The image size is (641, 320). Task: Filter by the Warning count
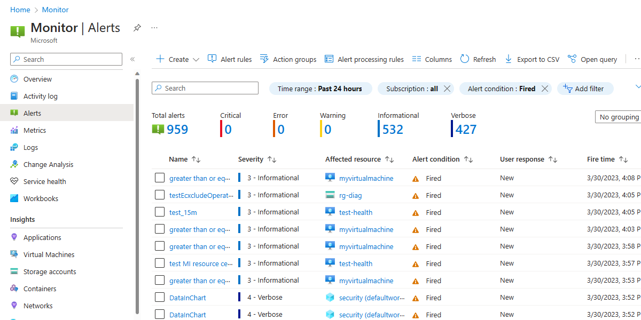pyautogui.click(x=327, y=129)
